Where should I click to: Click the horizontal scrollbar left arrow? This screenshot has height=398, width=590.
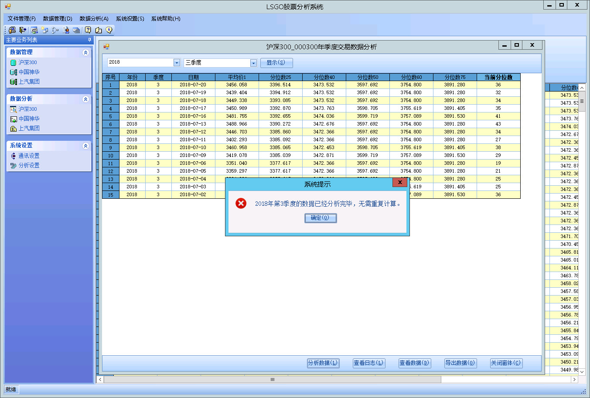100,380
